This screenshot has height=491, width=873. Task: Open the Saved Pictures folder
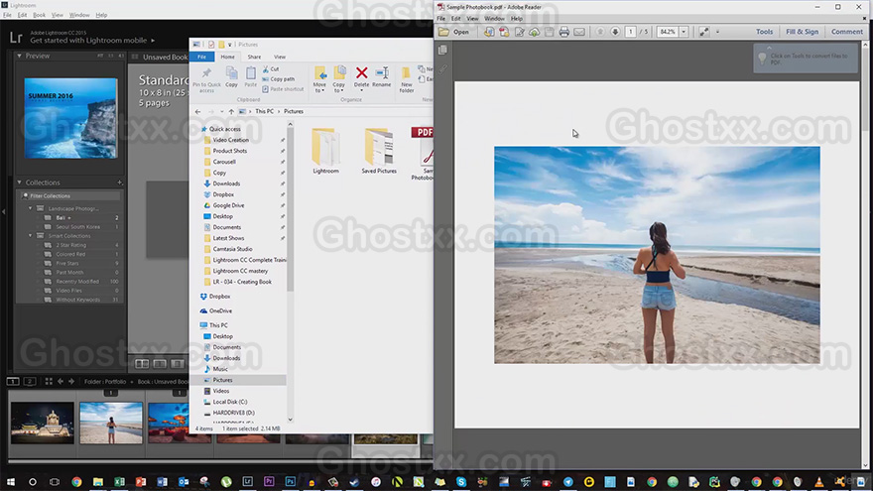pos(379,151)
